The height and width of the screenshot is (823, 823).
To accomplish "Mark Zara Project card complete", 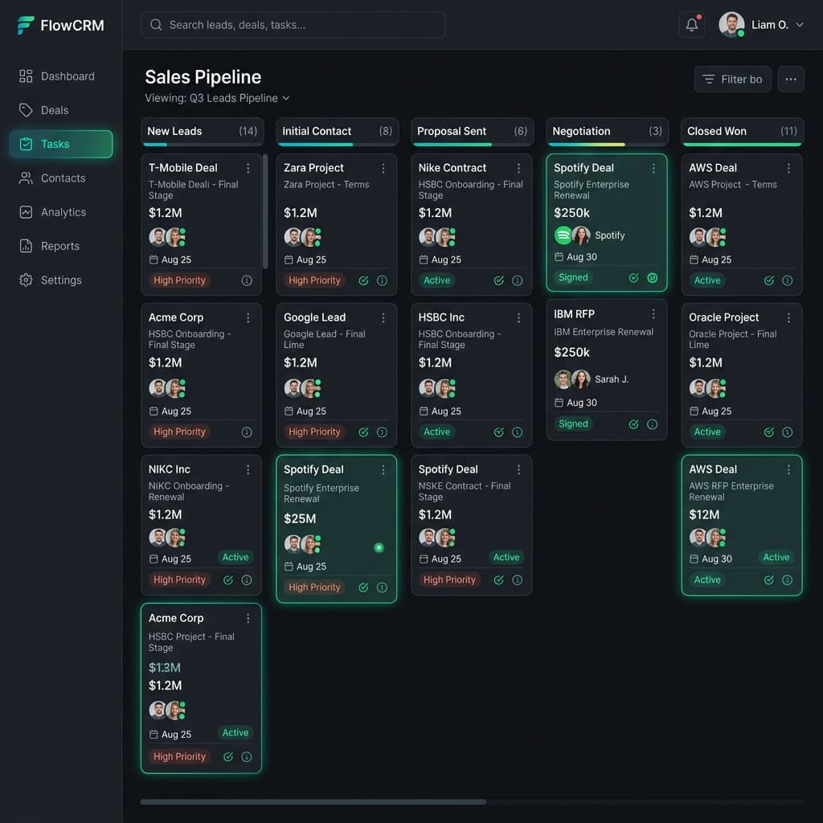I will (x=363, y=280).
